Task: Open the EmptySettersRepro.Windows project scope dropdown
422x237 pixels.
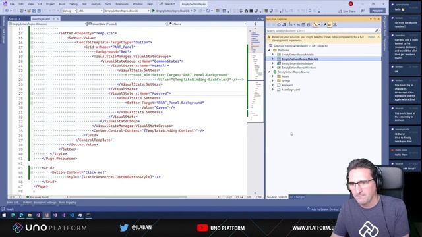Action: point(47,24)
